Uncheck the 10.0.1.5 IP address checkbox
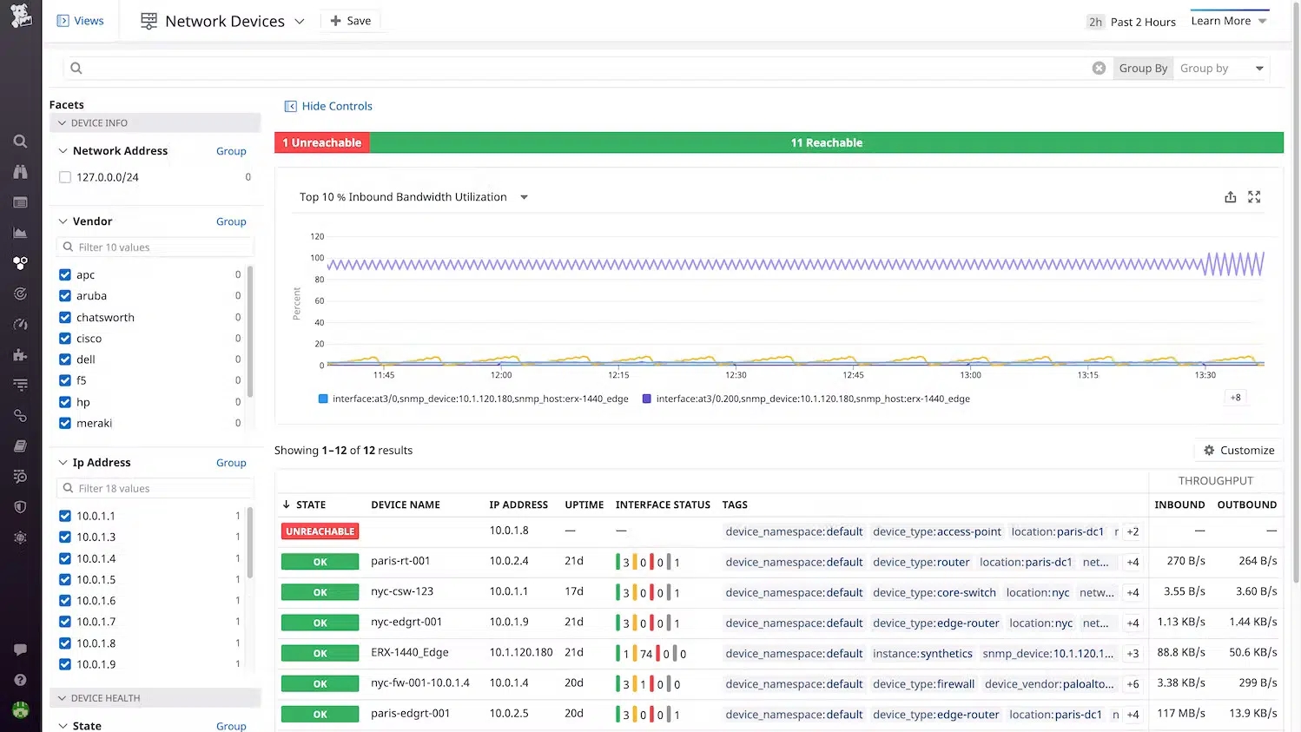This screenshot has height=732, width=1301. pos(65,580)
